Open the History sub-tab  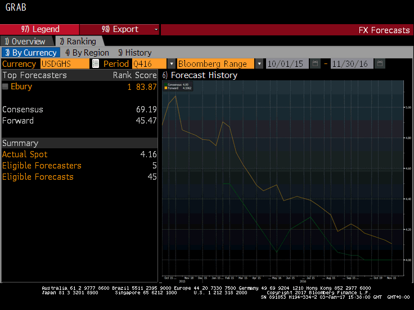(134, 53)
